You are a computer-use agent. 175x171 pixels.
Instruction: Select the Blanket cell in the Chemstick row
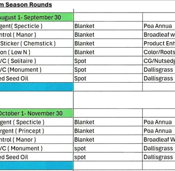pos(108,43)
